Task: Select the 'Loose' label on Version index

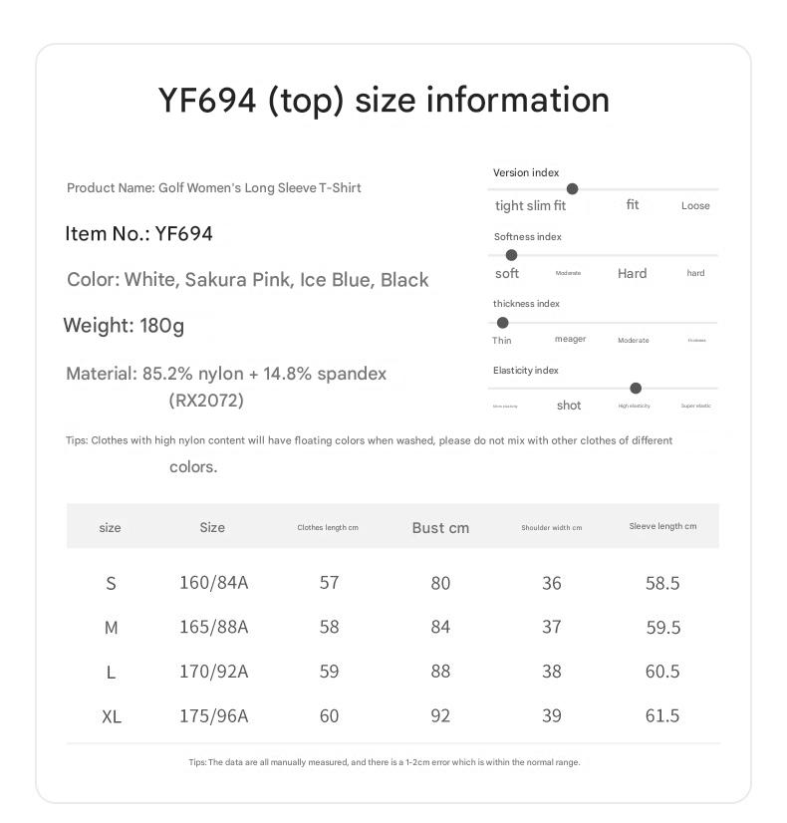Action: (695, 205)
